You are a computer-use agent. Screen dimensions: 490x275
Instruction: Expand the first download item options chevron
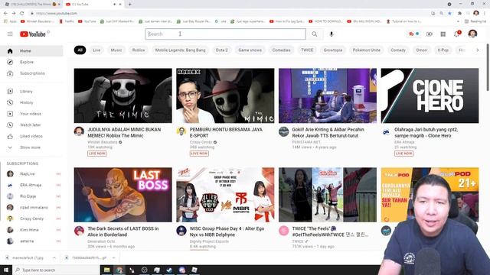pos(54,258)
